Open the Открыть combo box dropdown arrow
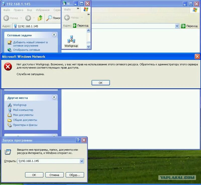This screenshot has width=201, height=185. point(82,161)
